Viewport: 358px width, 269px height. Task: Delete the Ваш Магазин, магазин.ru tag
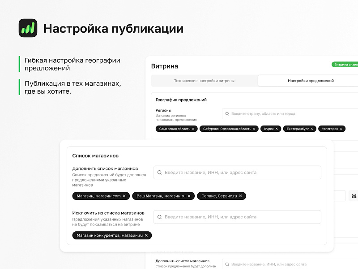point(189,196)
